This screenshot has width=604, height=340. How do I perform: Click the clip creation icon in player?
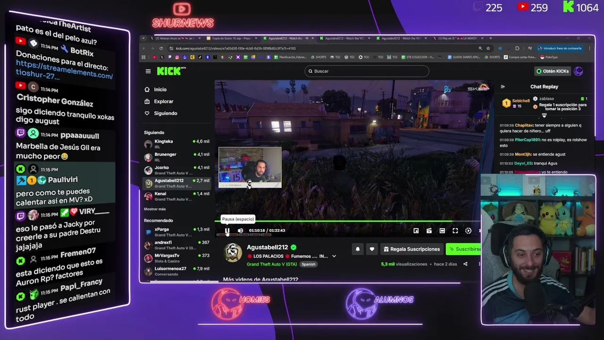(x=429, y=230)
